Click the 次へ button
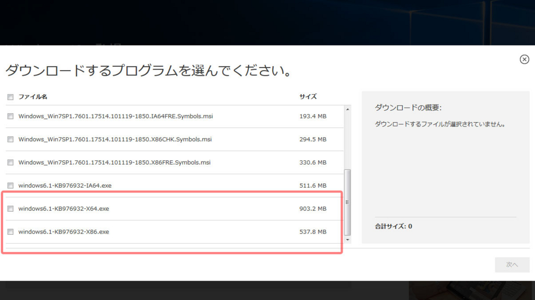The height and width of the screenshot is (300, 535). coord(512,264)
